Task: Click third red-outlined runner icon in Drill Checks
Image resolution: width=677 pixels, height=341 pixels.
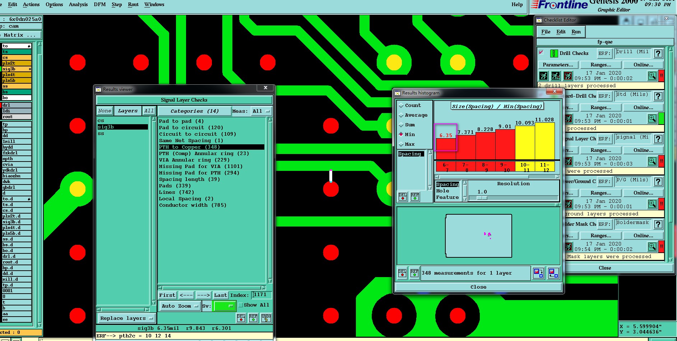Action: click(x=568, y=76)
